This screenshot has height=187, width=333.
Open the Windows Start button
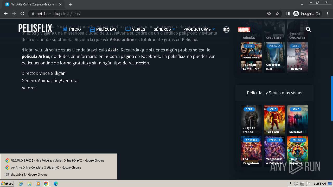(7, 183)
